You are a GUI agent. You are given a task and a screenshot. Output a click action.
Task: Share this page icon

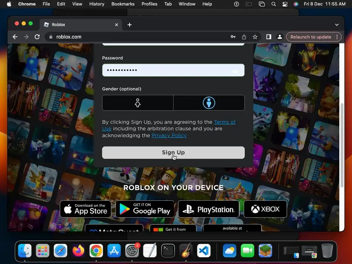click(244, 37)
